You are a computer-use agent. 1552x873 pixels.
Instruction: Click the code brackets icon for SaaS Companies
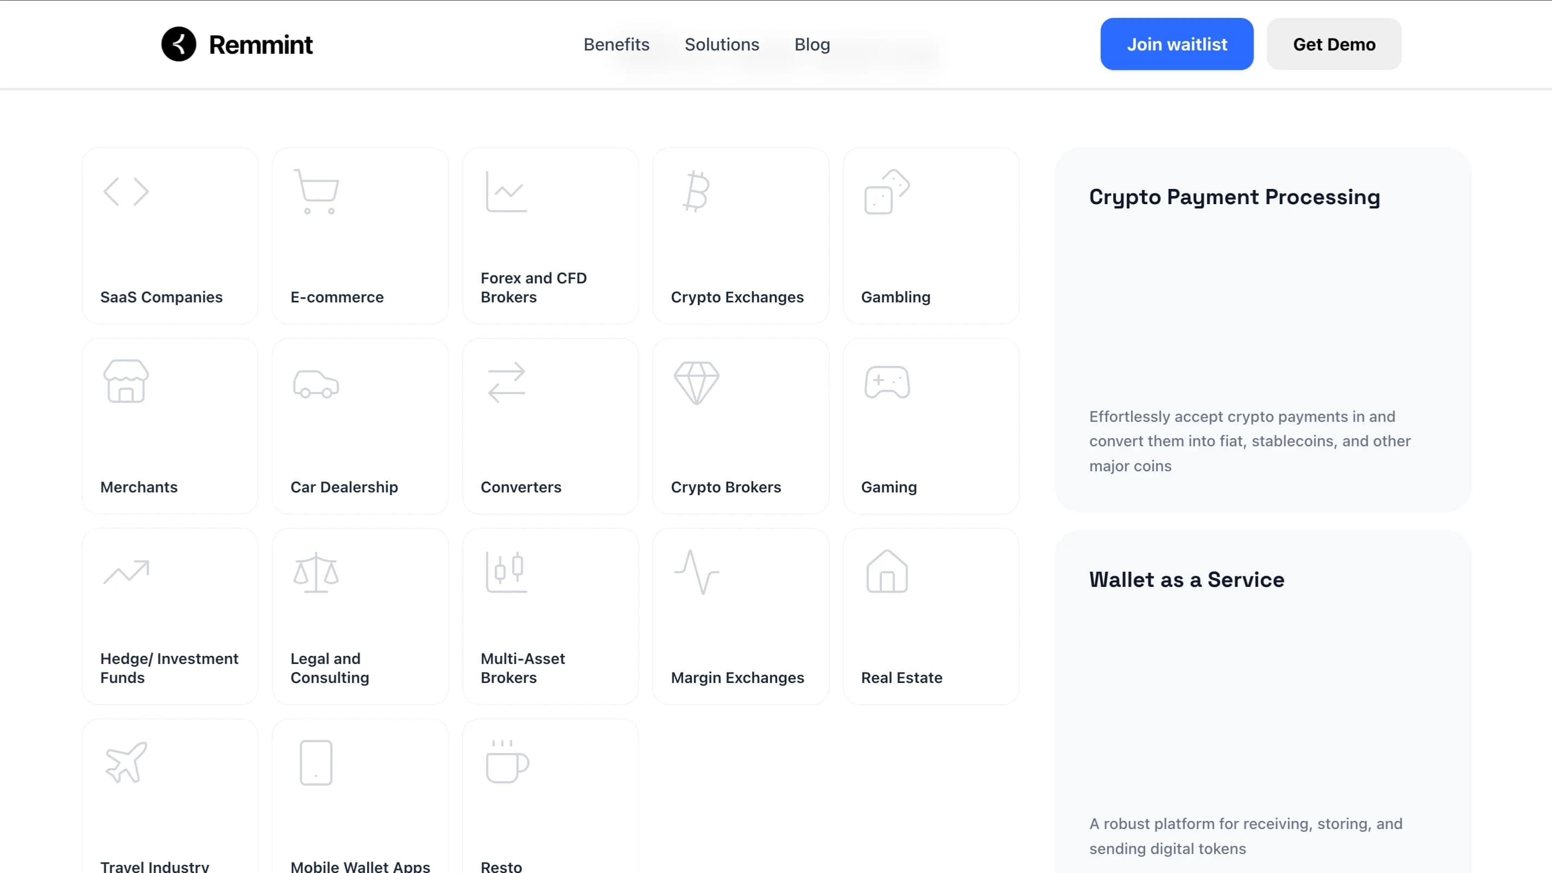tap(125, 192)
